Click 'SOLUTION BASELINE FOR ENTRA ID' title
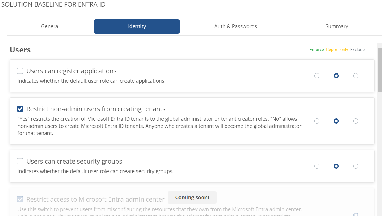 point(53,5)
